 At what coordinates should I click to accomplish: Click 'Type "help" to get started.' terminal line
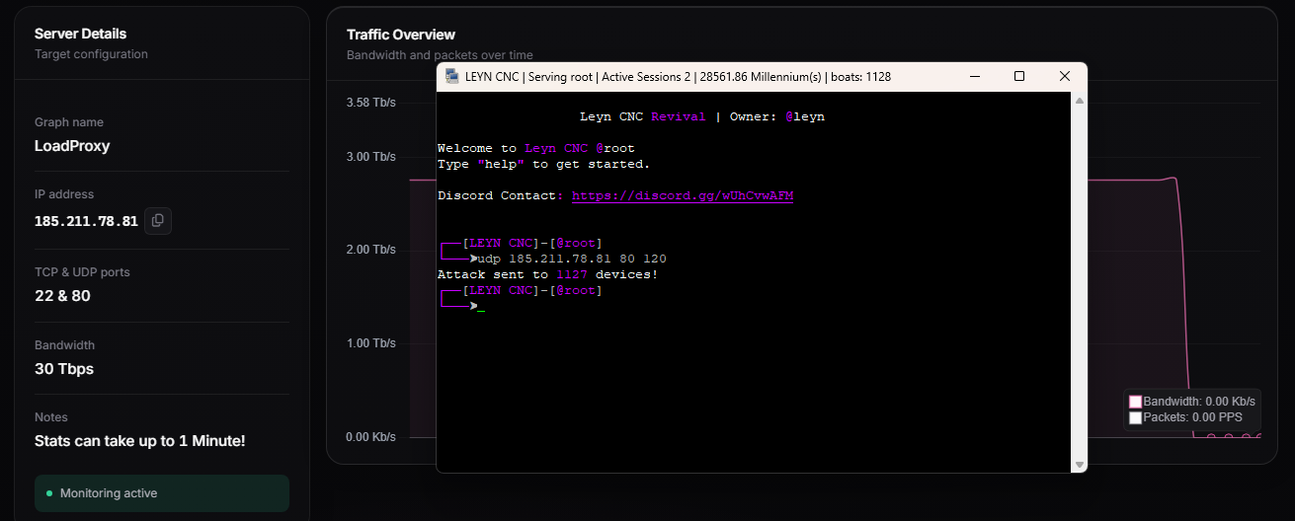pyautogui.click(x=544, y=164)
